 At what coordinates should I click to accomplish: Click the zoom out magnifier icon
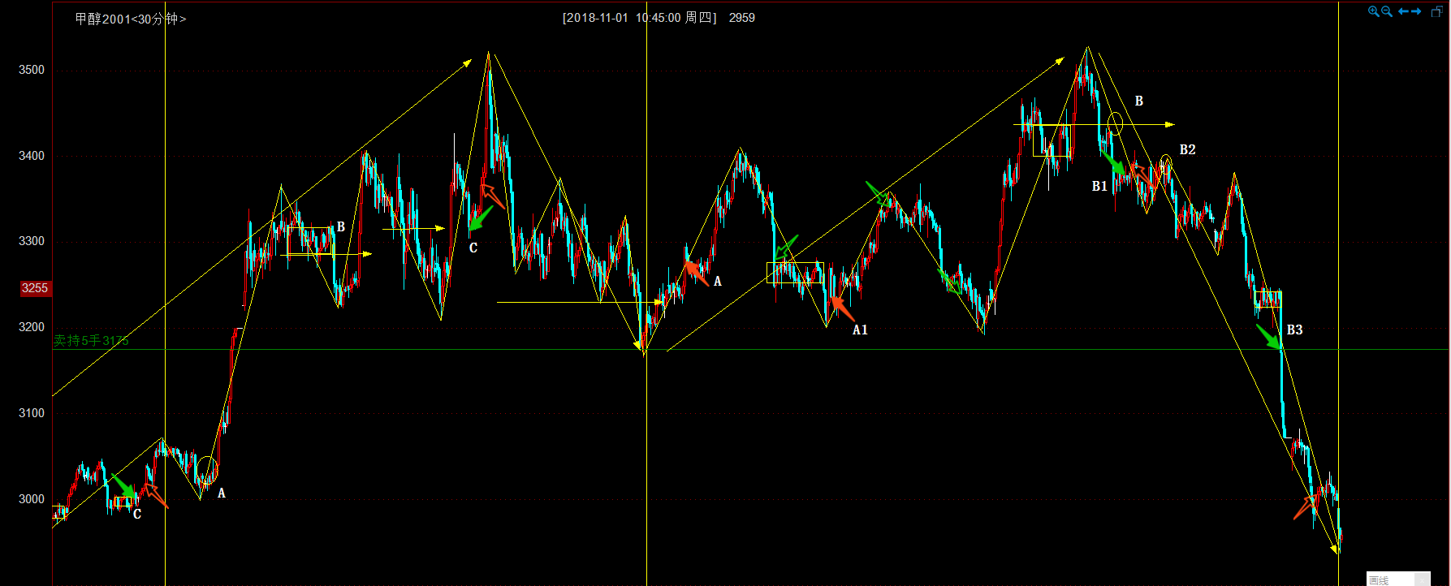click(x=1387, y=11)
